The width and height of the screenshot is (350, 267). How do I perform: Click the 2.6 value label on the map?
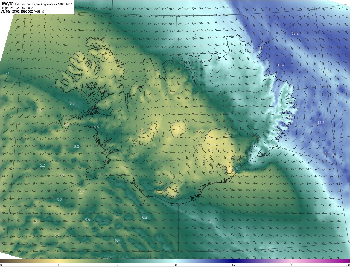coord(39,111)
